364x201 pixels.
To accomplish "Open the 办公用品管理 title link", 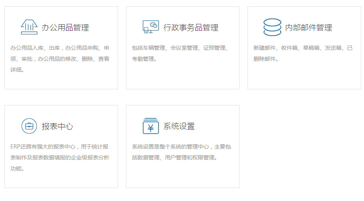I will coord(65,27).
